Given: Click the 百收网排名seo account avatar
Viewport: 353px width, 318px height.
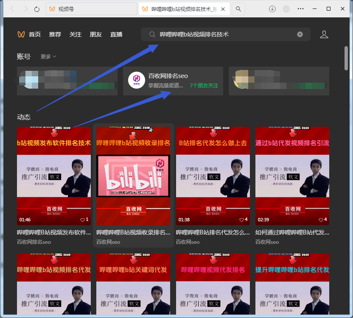Looking at the screenshot, I should tap(137, 80).
